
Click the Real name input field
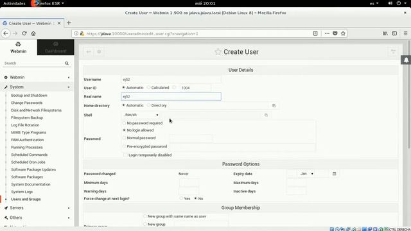(x=171, y=96)
